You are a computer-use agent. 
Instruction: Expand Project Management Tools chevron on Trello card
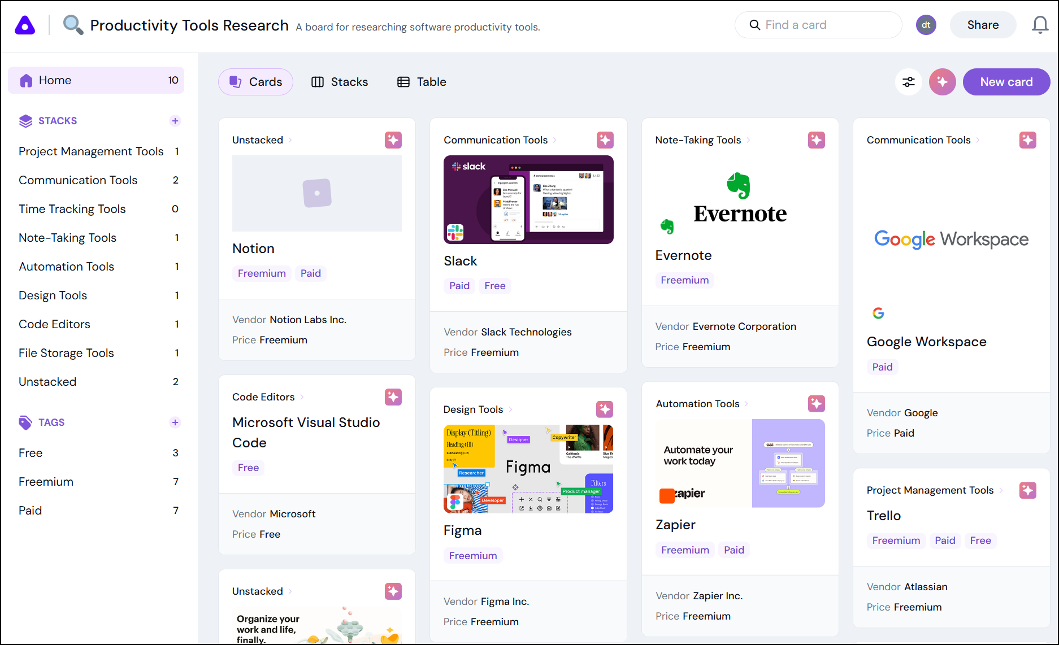coord(1001,490)
